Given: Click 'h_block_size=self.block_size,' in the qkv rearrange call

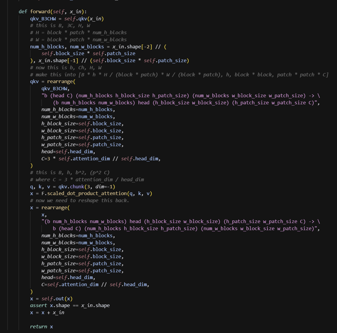Looking at the screenshot, I should [x=82, y=124].
